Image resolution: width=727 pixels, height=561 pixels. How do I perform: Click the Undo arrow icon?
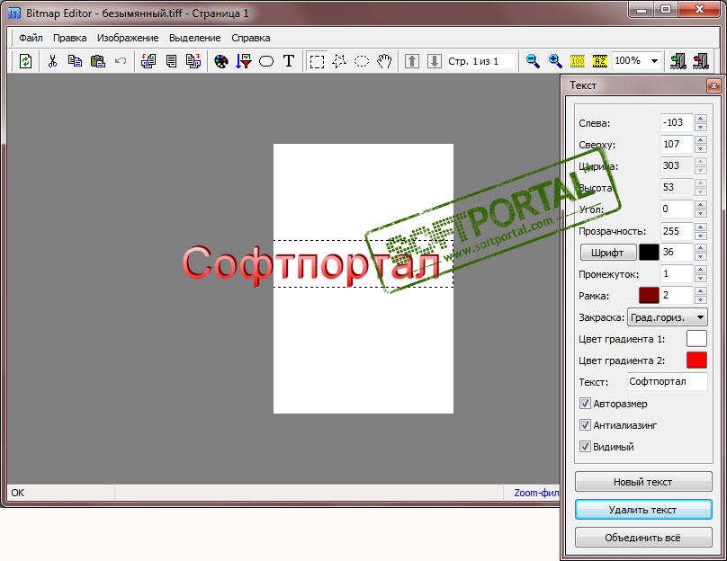(x=120, y=61)
